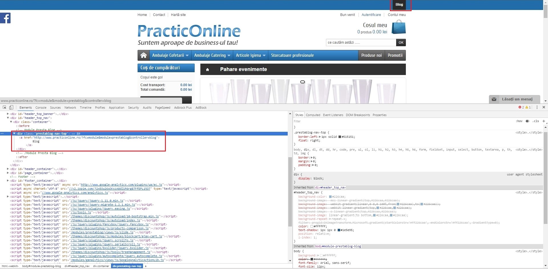Switch to the Computed styles tab
The height and width of the screenshot is (269, 548).
[x=313, y=115]
